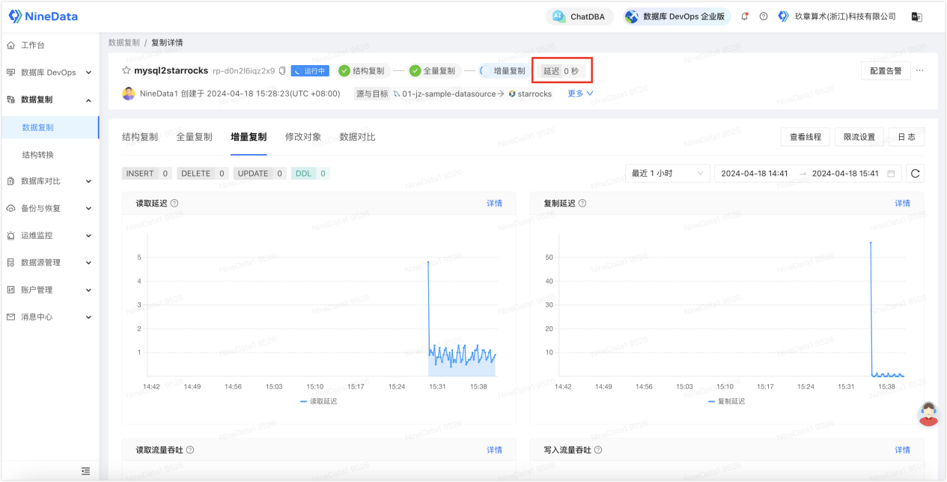The height and width of the screenshot is (482, 947).
Task: Open customer support avatar widget
Action: pos(928,414)
